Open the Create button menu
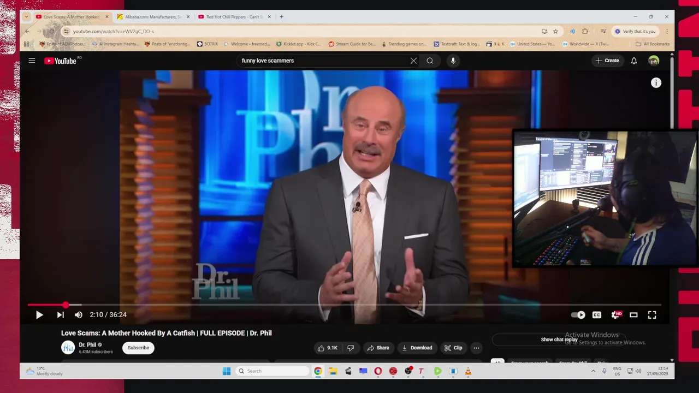This screenshot has height=393, width=699. point(607,61)
